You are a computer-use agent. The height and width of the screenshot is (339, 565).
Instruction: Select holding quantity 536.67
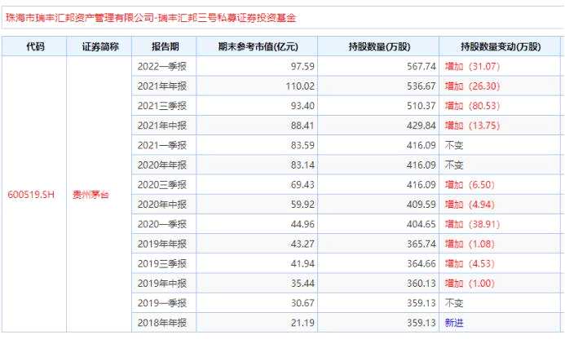(x=422, y=86)
